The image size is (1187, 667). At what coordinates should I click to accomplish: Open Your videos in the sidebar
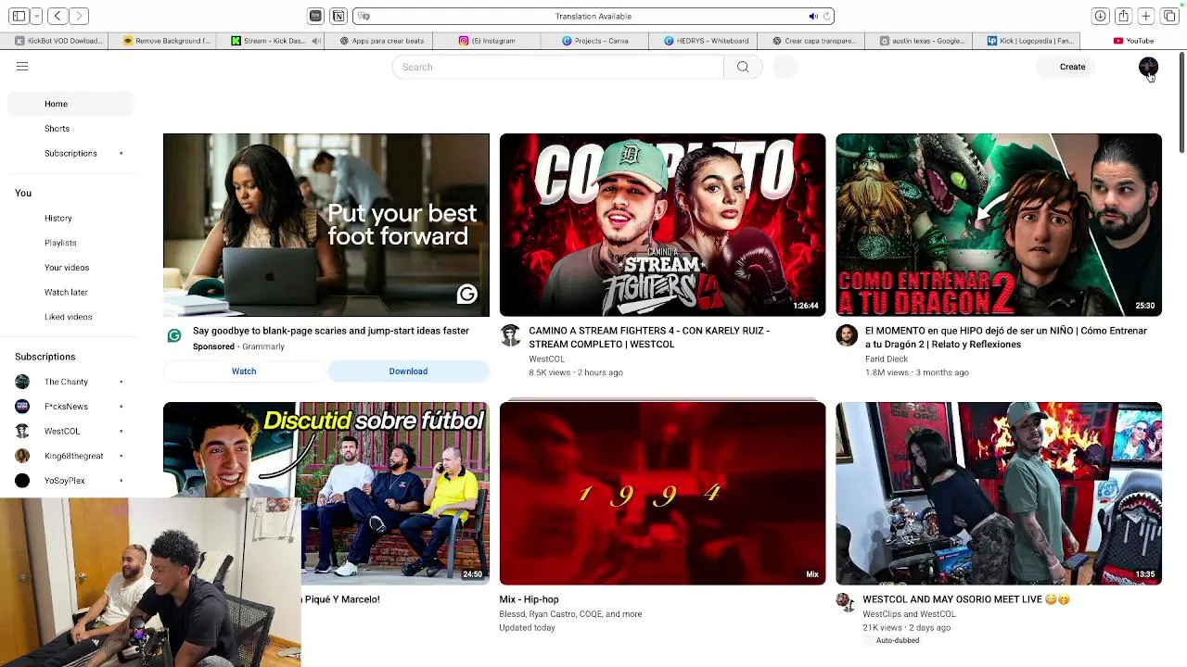pyautogui.click(x=70, y=268)
